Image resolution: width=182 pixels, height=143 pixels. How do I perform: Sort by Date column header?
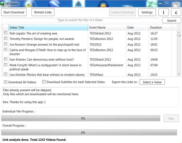[x=137, y=27]
